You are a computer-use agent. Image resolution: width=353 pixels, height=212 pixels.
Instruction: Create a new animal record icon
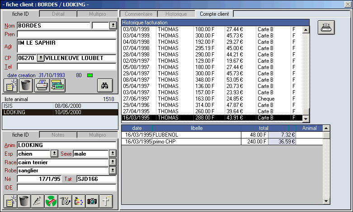10,201
